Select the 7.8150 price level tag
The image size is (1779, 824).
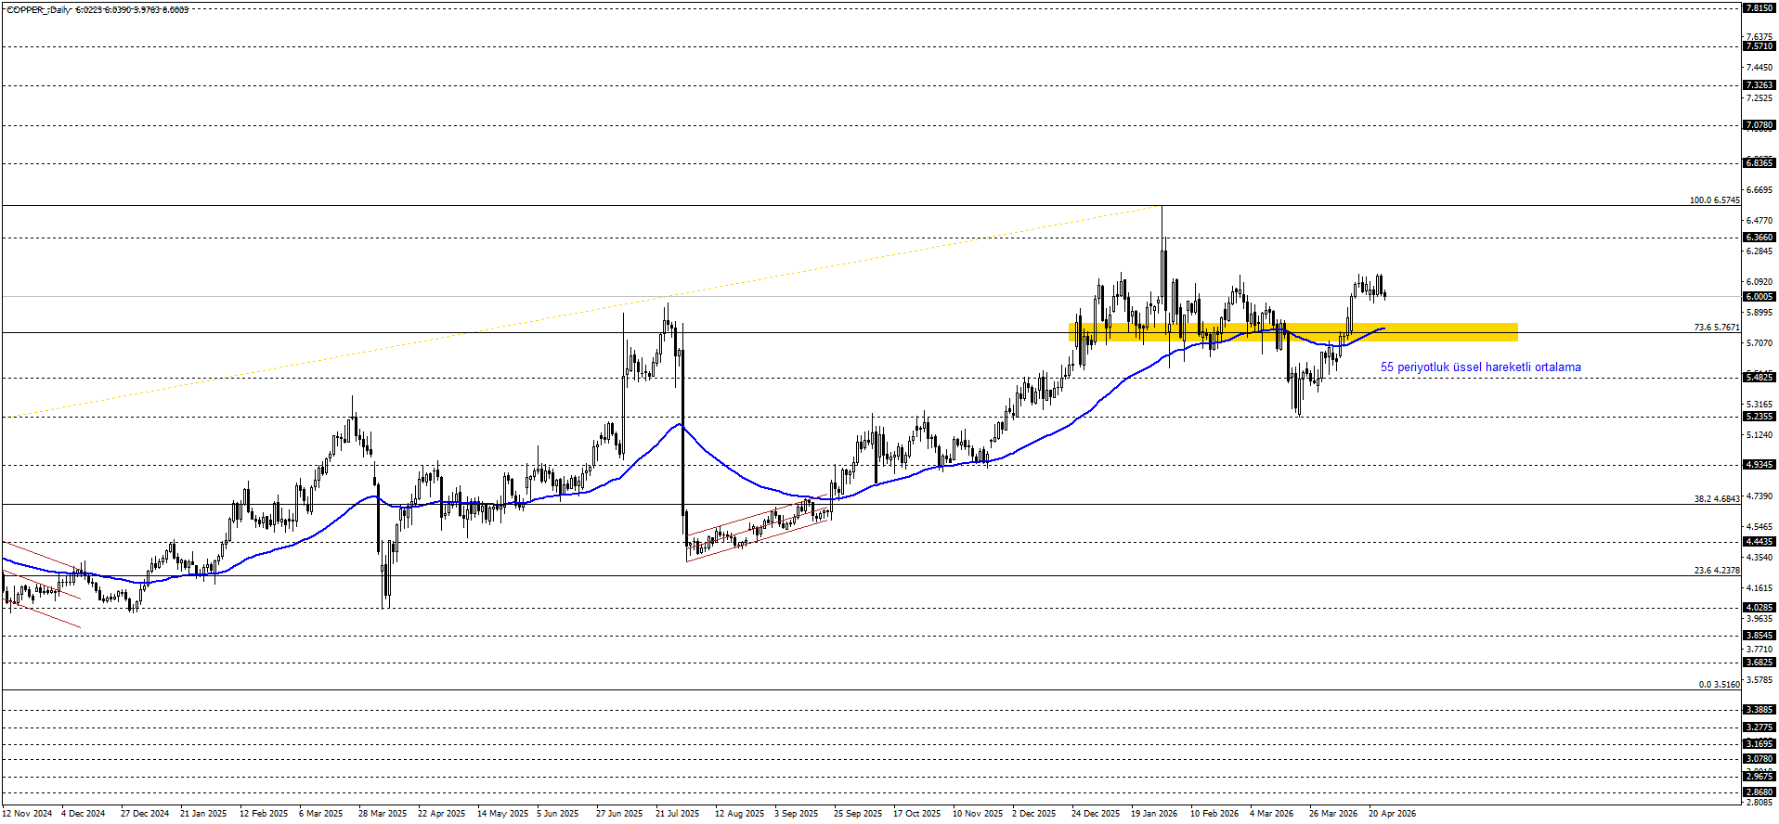1759,7
